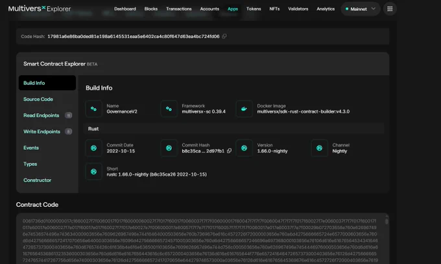Click the sdk-rust-contract-builder:v4.3.0 docker image text
This screenshot has height=264, width=441.
tap(304, 112)
